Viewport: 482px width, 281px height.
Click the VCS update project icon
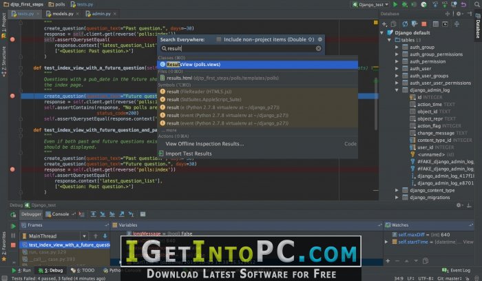(435, 4)
